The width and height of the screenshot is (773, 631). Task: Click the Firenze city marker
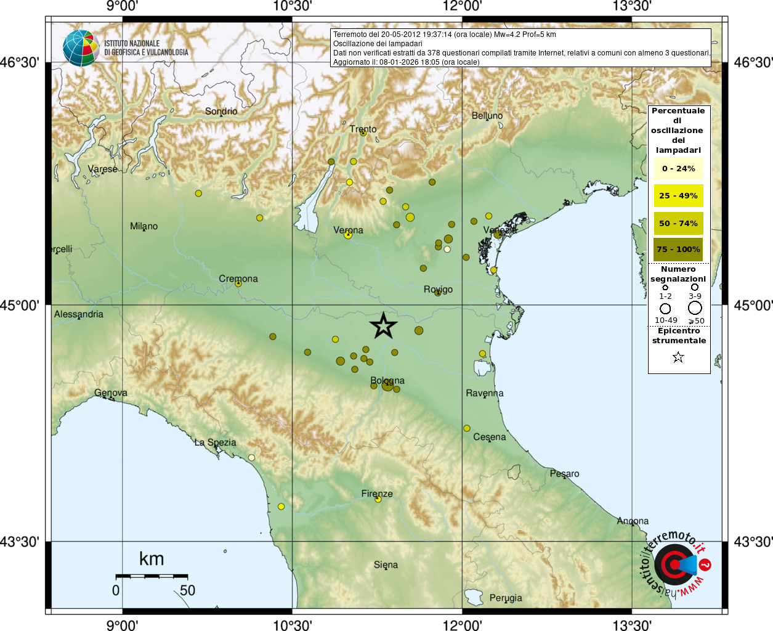tap(378, 499)
